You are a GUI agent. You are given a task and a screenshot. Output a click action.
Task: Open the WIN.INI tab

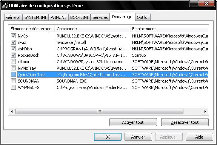[58, 17]
